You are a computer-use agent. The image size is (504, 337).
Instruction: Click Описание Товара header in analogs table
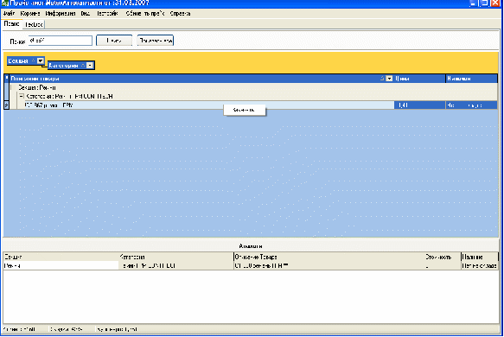(329, 257)
